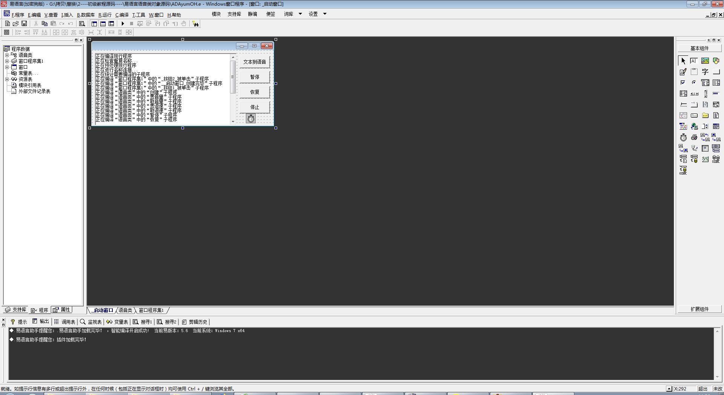Click the output panel scrollbar up arrow
724x395 pixels.
point(717,331)
